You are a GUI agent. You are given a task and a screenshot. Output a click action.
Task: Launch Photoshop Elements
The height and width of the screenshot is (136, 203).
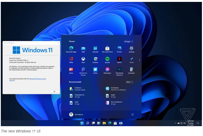click(119, 72)
